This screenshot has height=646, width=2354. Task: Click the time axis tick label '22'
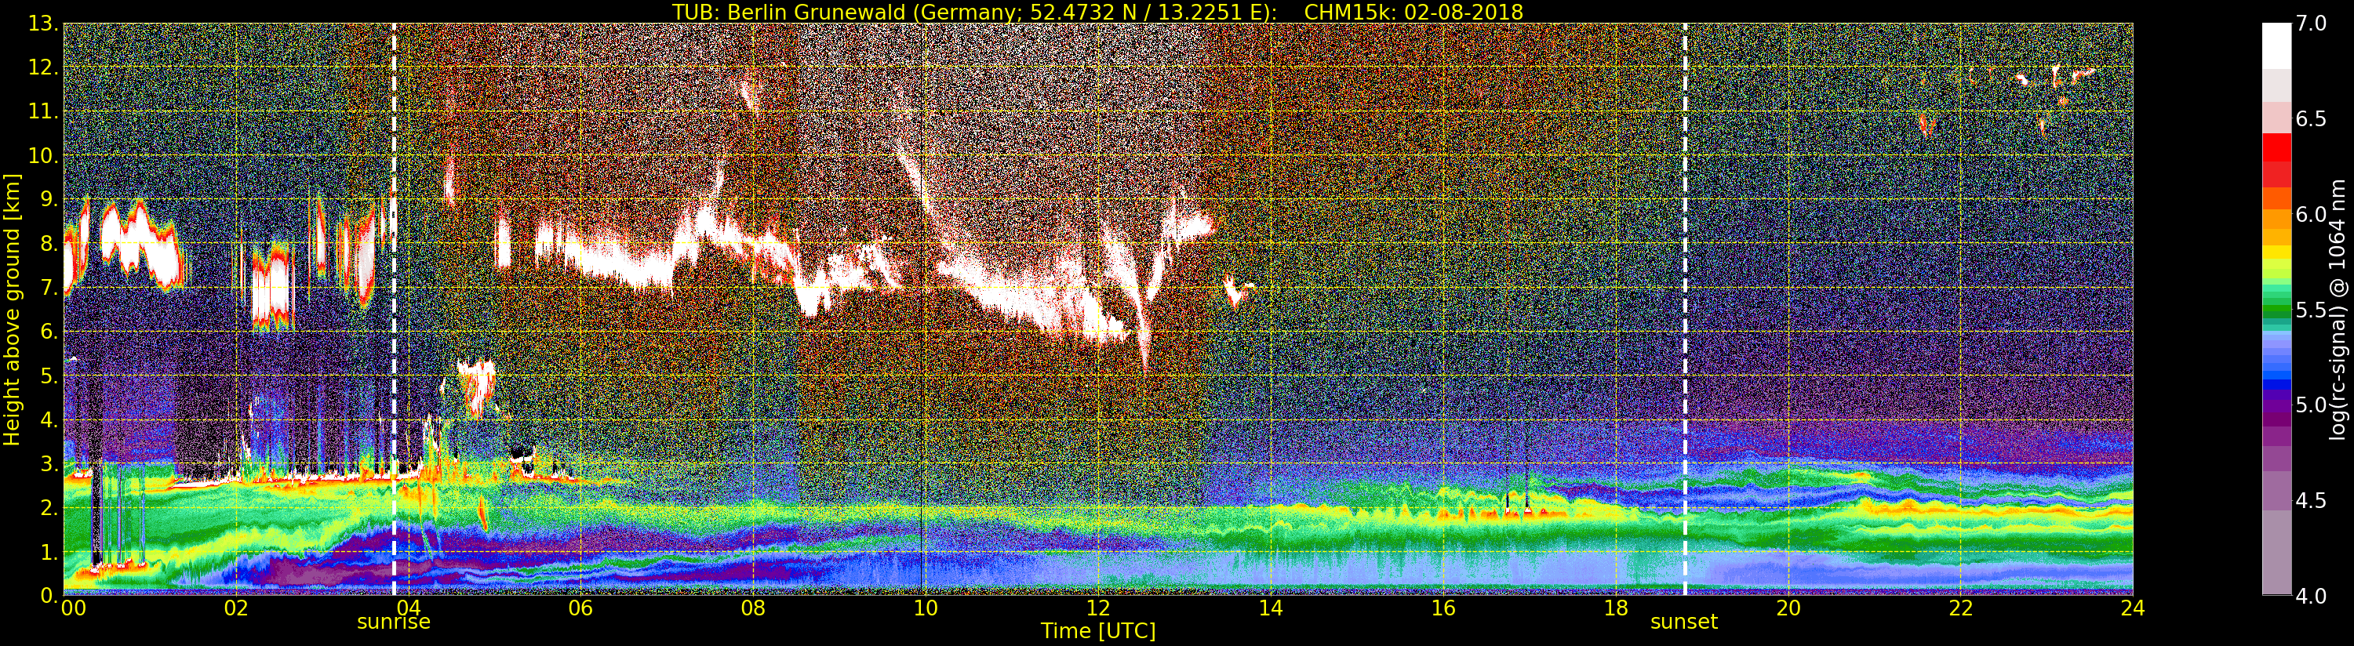click(x=1960, y=608)
